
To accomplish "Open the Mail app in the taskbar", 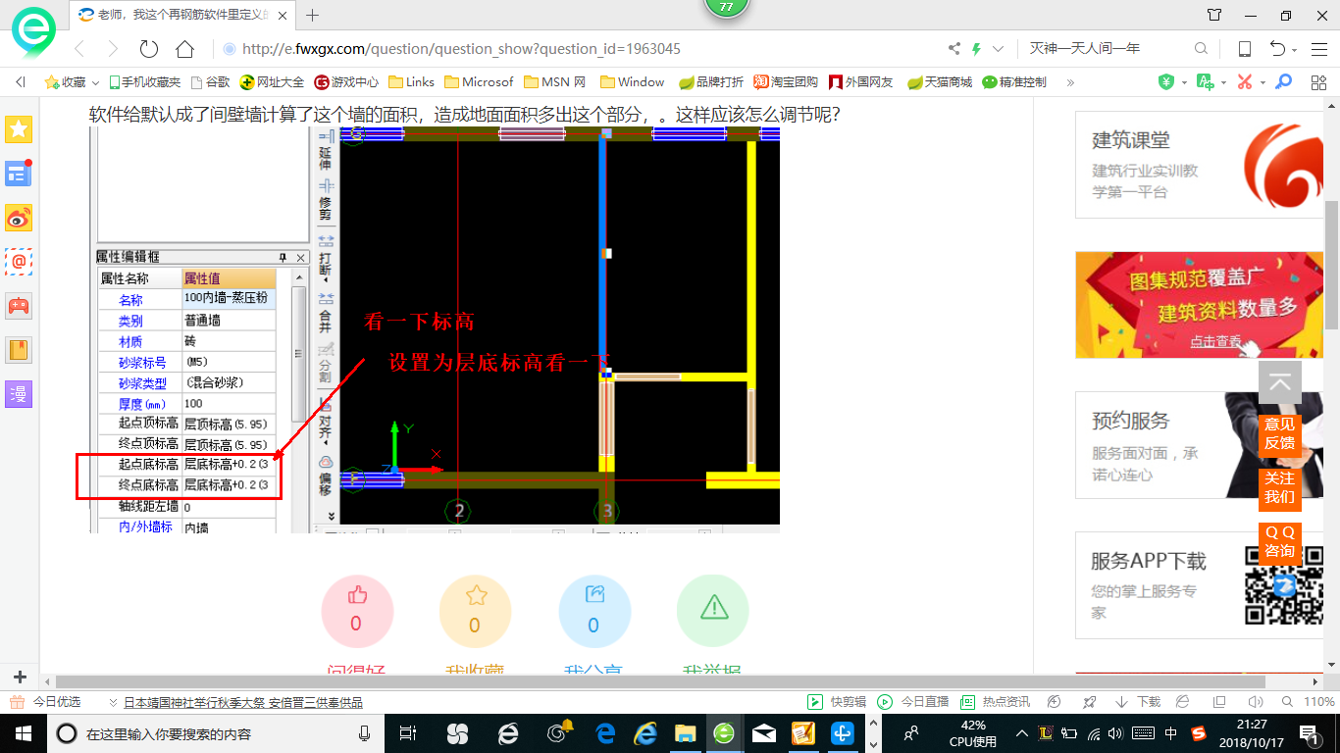I will coord(764,732).
